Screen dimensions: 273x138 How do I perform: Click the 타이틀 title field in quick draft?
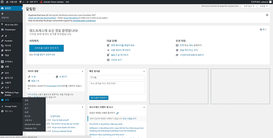point(117,78)
